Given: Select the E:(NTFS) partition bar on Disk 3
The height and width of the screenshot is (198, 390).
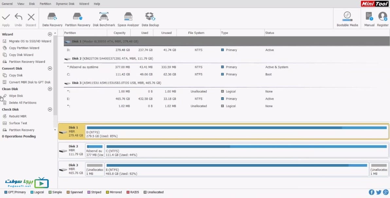Looking at the screenshot, I should [237, 169].
